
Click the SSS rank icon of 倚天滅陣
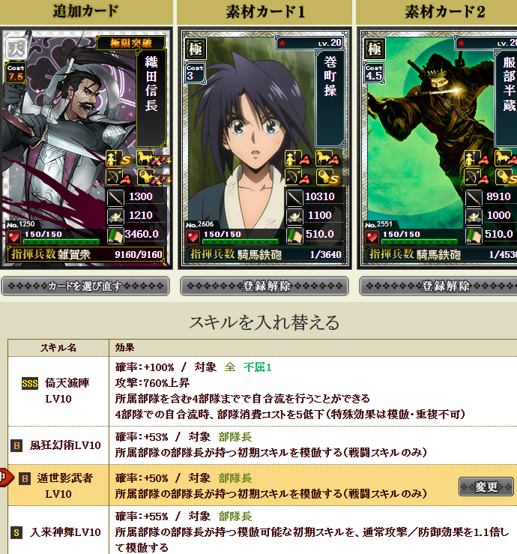[30, 383]
